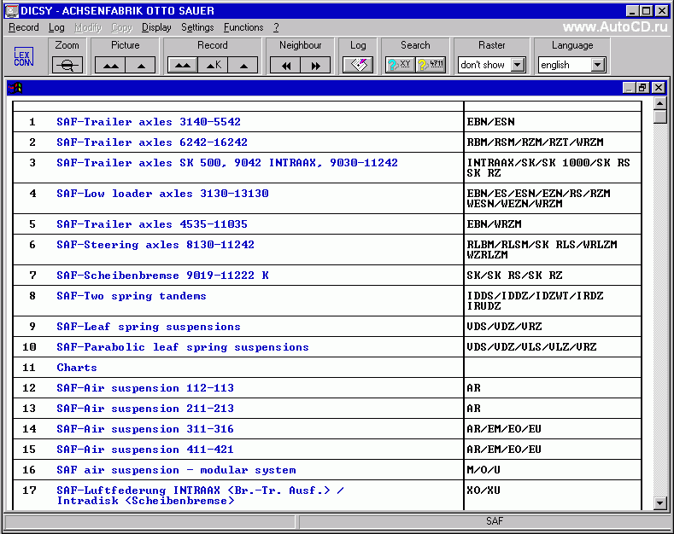674x534 pixels.
Task: Open SAF-Two spring tandems link
Action: tap(131, 296)
